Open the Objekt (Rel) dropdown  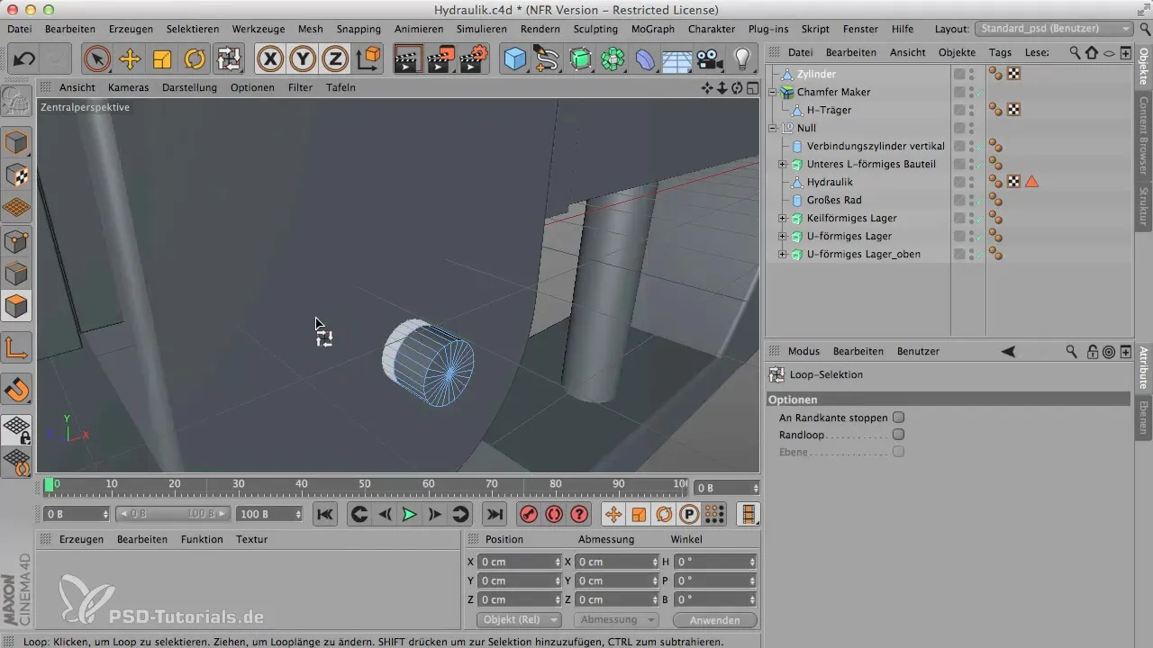[518, 620]
